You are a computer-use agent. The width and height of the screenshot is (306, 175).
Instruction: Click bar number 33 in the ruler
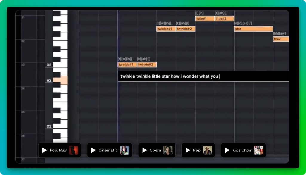[x=23, y=65]
